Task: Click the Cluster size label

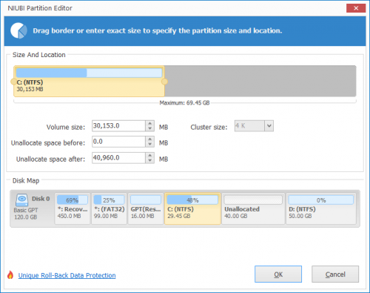Action: (x=209, y=127)
